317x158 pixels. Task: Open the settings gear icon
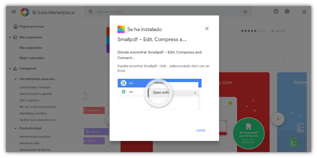click(287, 11)
